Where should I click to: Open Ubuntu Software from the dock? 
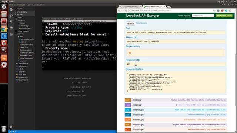tap(4, 58)
